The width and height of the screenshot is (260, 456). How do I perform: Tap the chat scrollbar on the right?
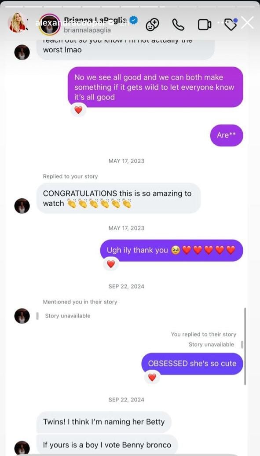click(x=245, y=346)
